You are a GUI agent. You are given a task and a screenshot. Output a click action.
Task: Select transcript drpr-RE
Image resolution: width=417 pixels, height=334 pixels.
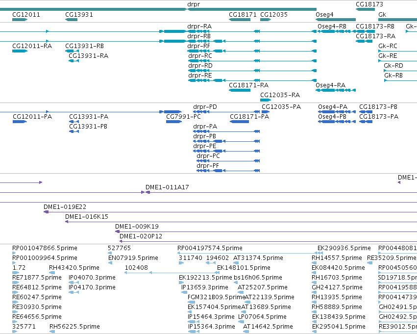pos(200,76)
